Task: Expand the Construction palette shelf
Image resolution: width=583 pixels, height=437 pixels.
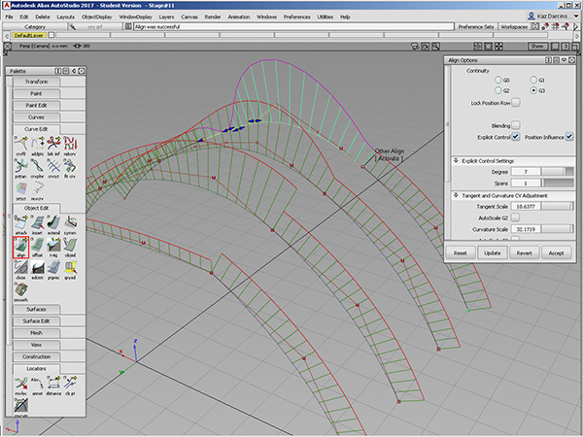Action: [x=37, y=356]
